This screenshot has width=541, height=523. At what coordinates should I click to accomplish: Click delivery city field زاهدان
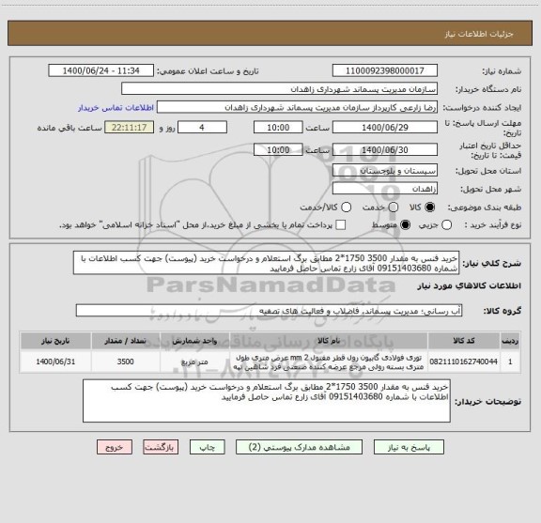click(385, 189)
